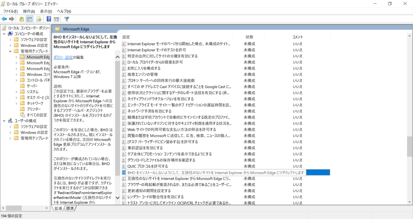Click policy icon beside お気に入りを構成する
Image resolution: width=413 pixels, height=219 pixels.
tap(124, 68)
